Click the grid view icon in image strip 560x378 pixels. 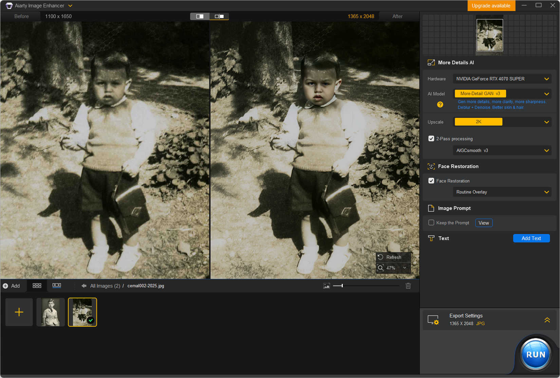37,286
